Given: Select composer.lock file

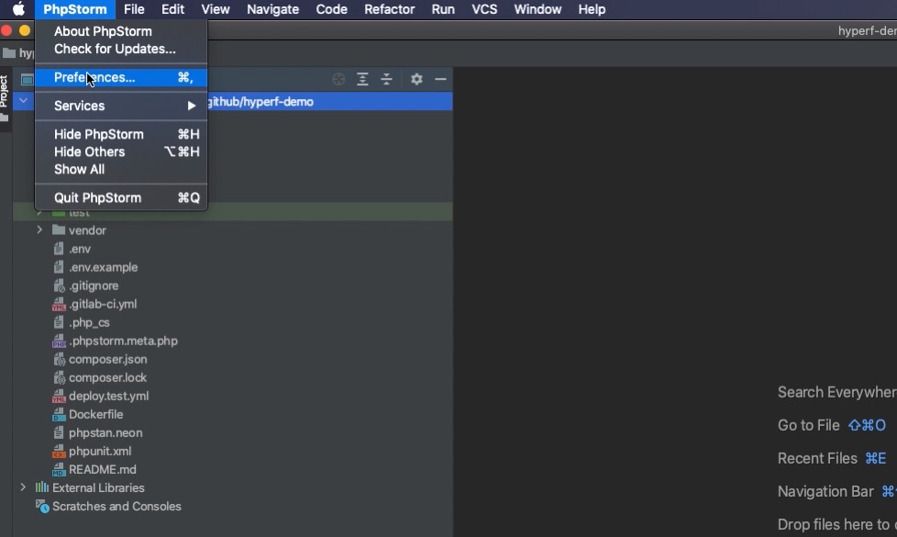Looking at the screenshot, I should [x=107, y=378].
